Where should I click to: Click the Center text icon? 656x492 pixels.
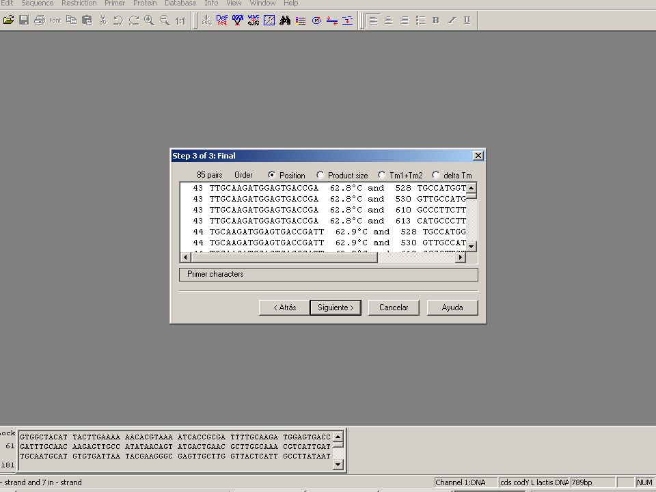(389, 20)
